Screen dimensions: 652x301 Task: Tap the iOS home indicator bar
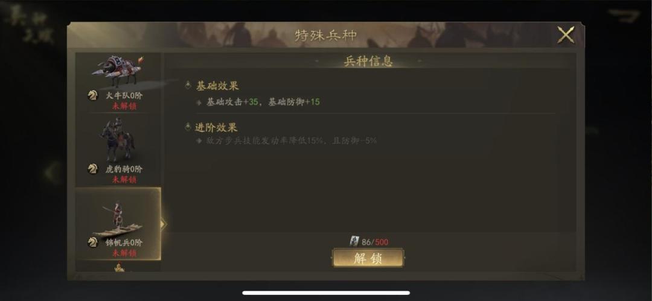click(326, 293)
